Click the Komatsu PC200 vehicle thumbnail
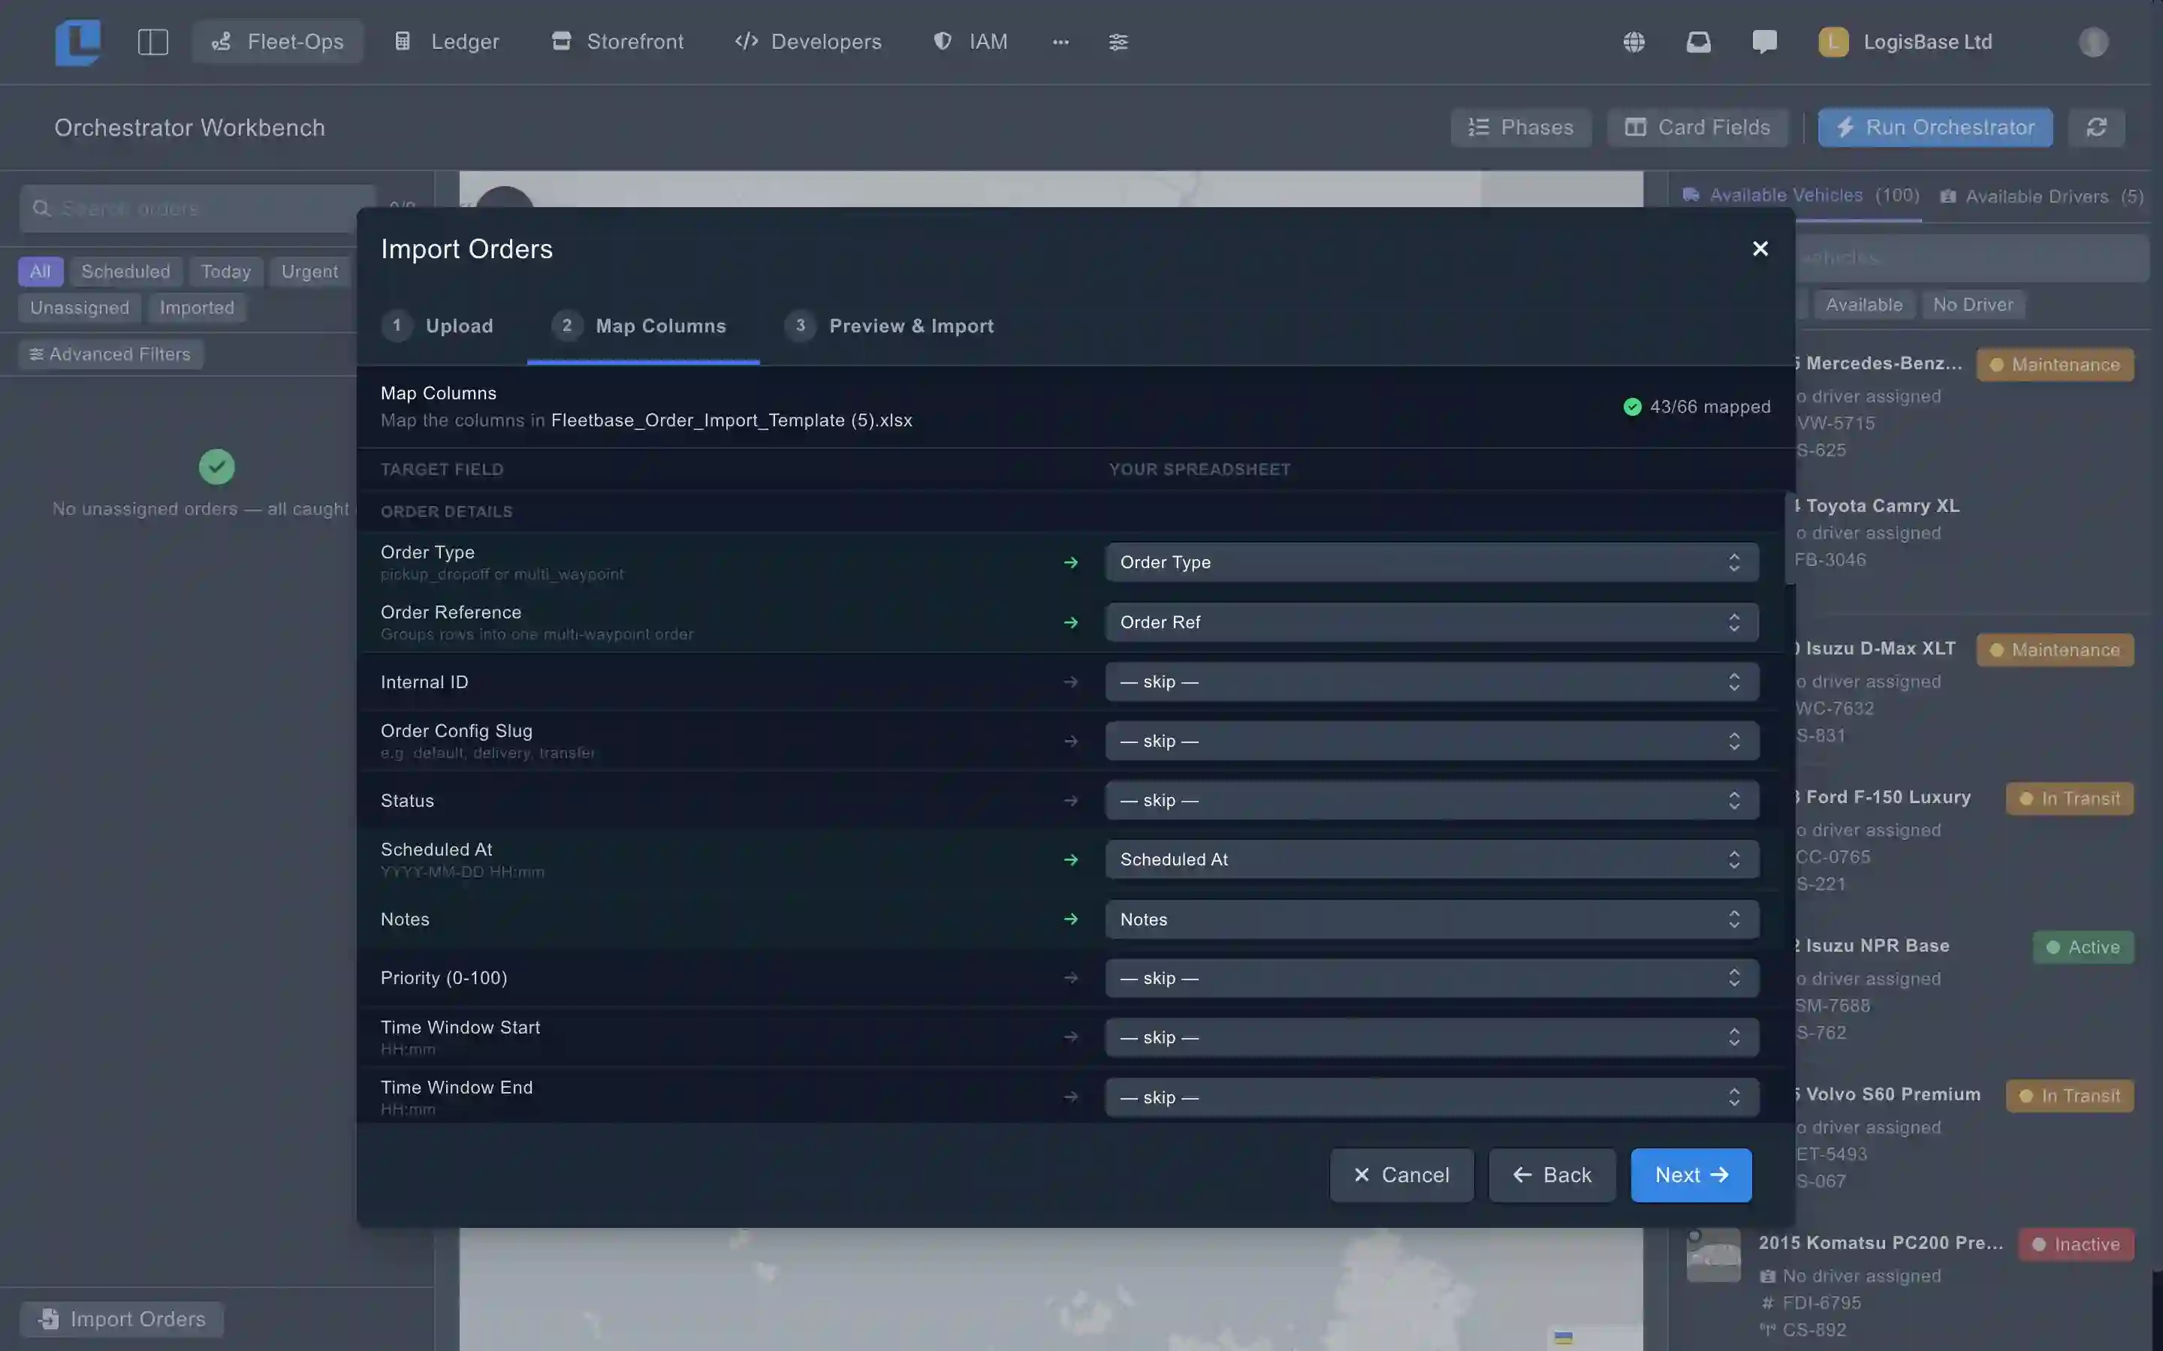The width and height of the screenshot is (2163, 1351). pyautogui.click(x=1712, y=1254)
